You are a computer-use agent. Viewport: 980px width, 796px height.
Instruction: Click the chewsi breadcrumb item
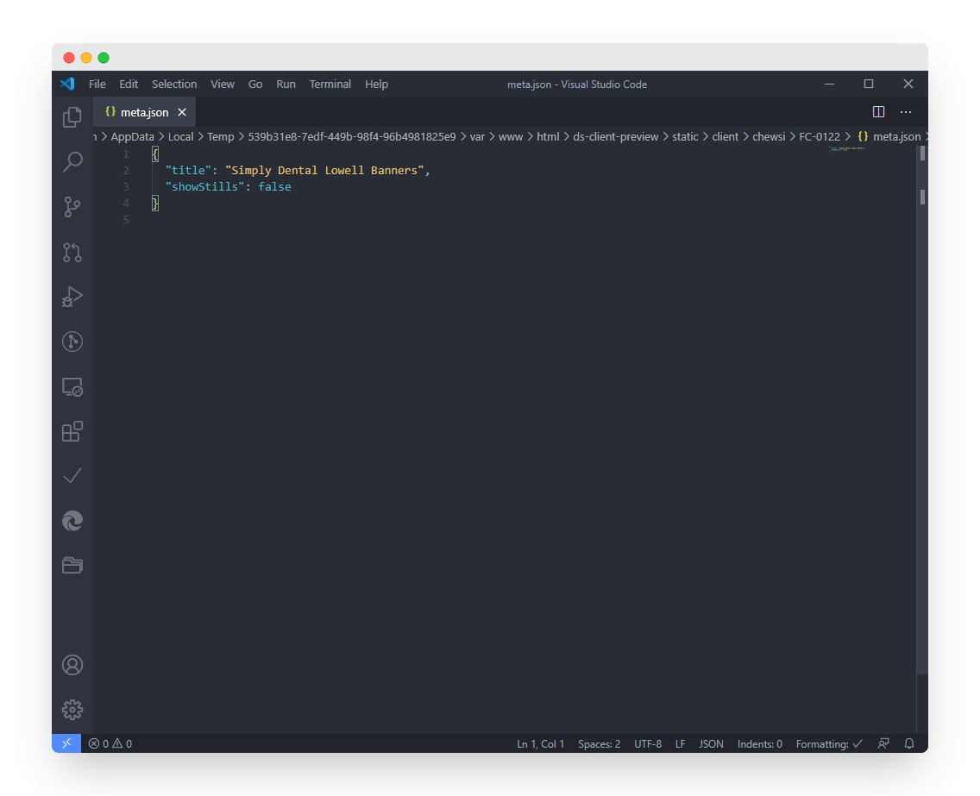click(769, 136)
